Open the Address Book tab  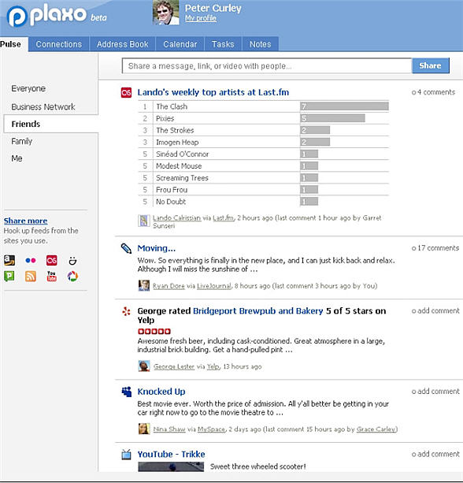click(123, 44)
